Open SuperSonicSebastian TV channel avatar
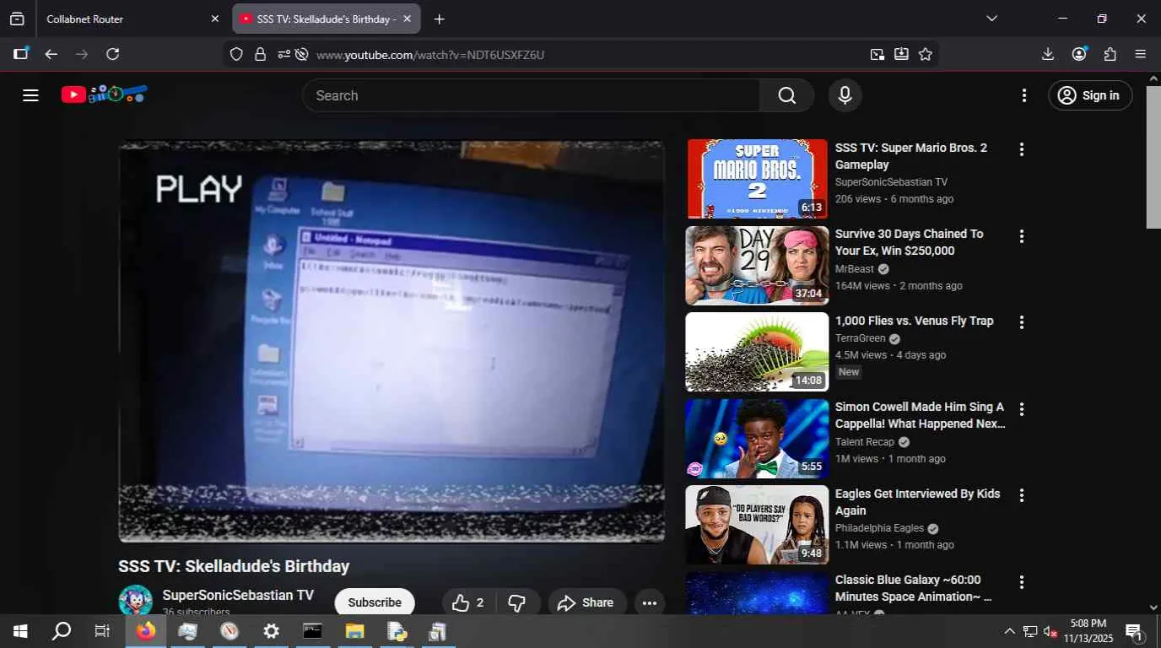Viewport: 1161px width, 648px height. (x=135, y=600)
